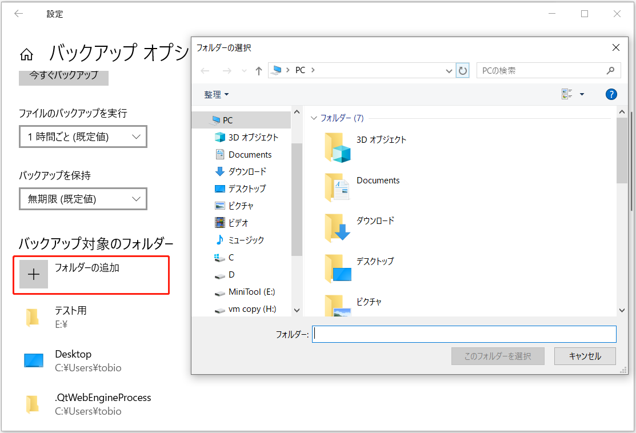Click the up-one-level arrow in the dialog
Viewport: 636px width, 433px height.
click(x=258, y=70)
